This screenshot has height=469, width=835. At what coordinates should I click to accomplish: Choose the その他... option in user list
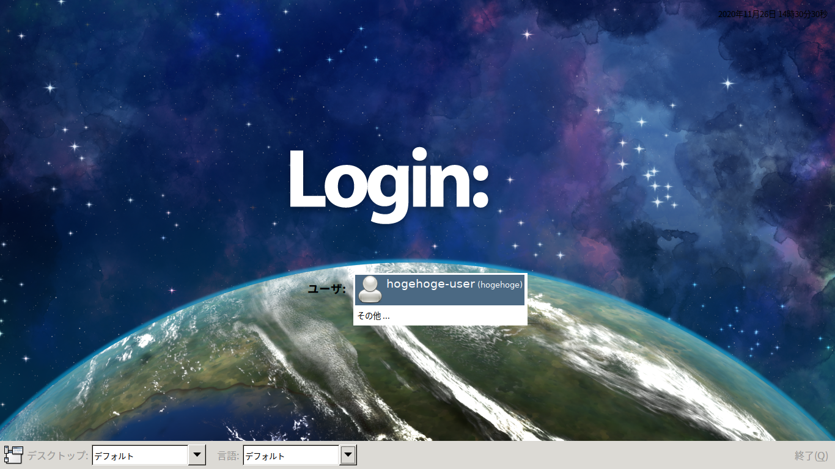tap(440, 316)
